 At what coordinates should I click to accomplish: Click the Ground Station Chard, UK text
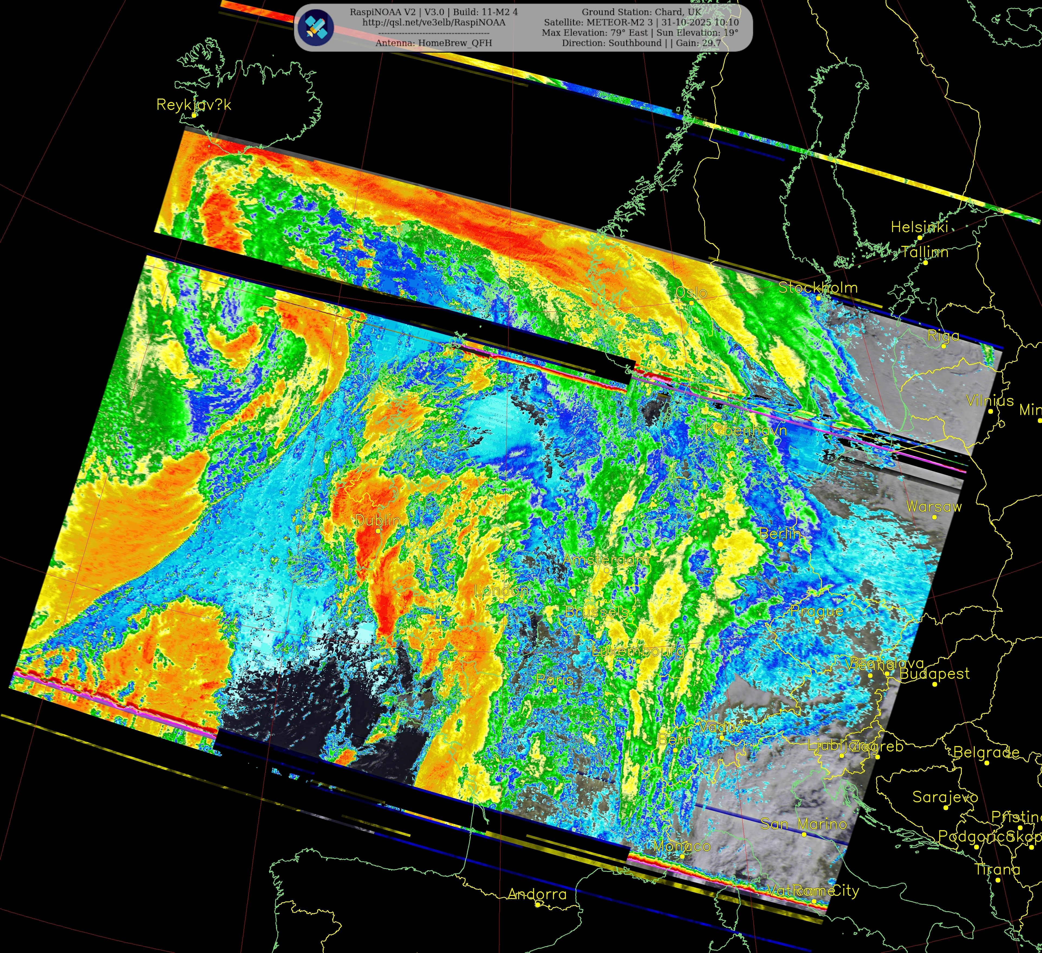coord(642,12)
